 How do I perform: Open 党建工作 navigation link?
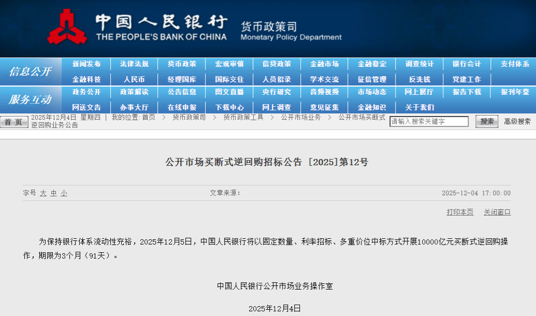pyautogui.click(x=467, y=79)
